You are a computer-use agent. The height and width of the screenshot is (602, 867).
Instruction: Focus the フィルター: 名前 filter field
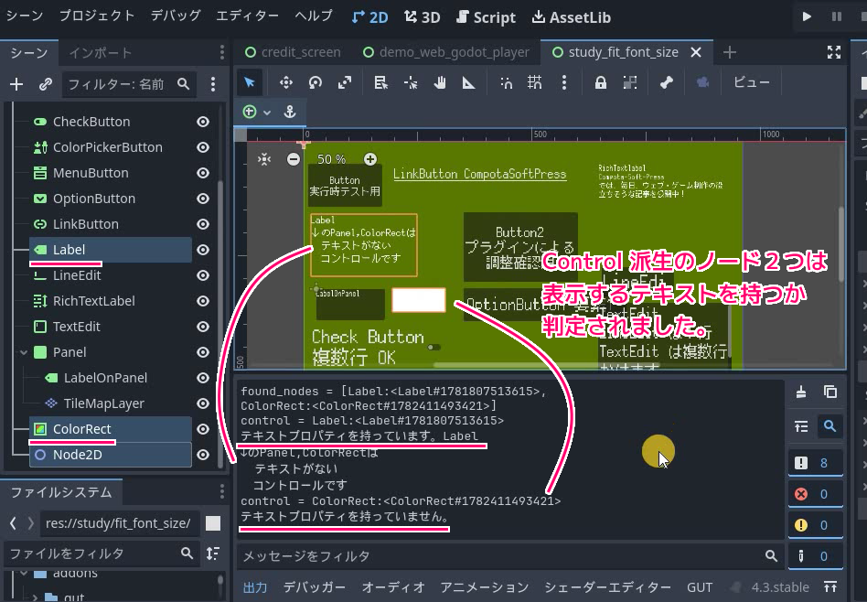[129, 84]
